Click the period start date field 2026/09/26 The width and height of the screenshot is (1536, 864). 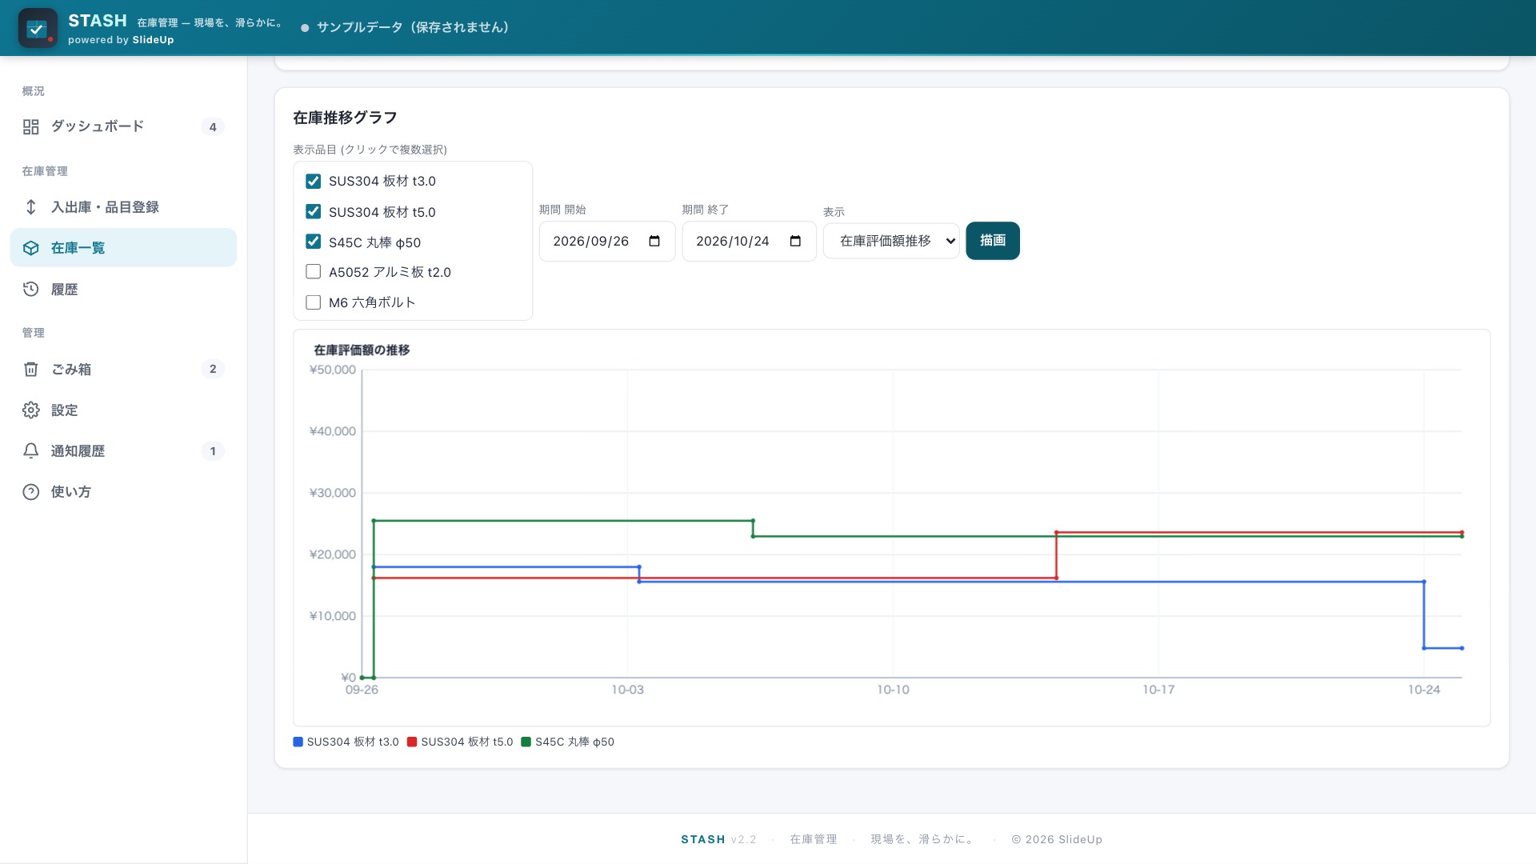coord(607,241)
